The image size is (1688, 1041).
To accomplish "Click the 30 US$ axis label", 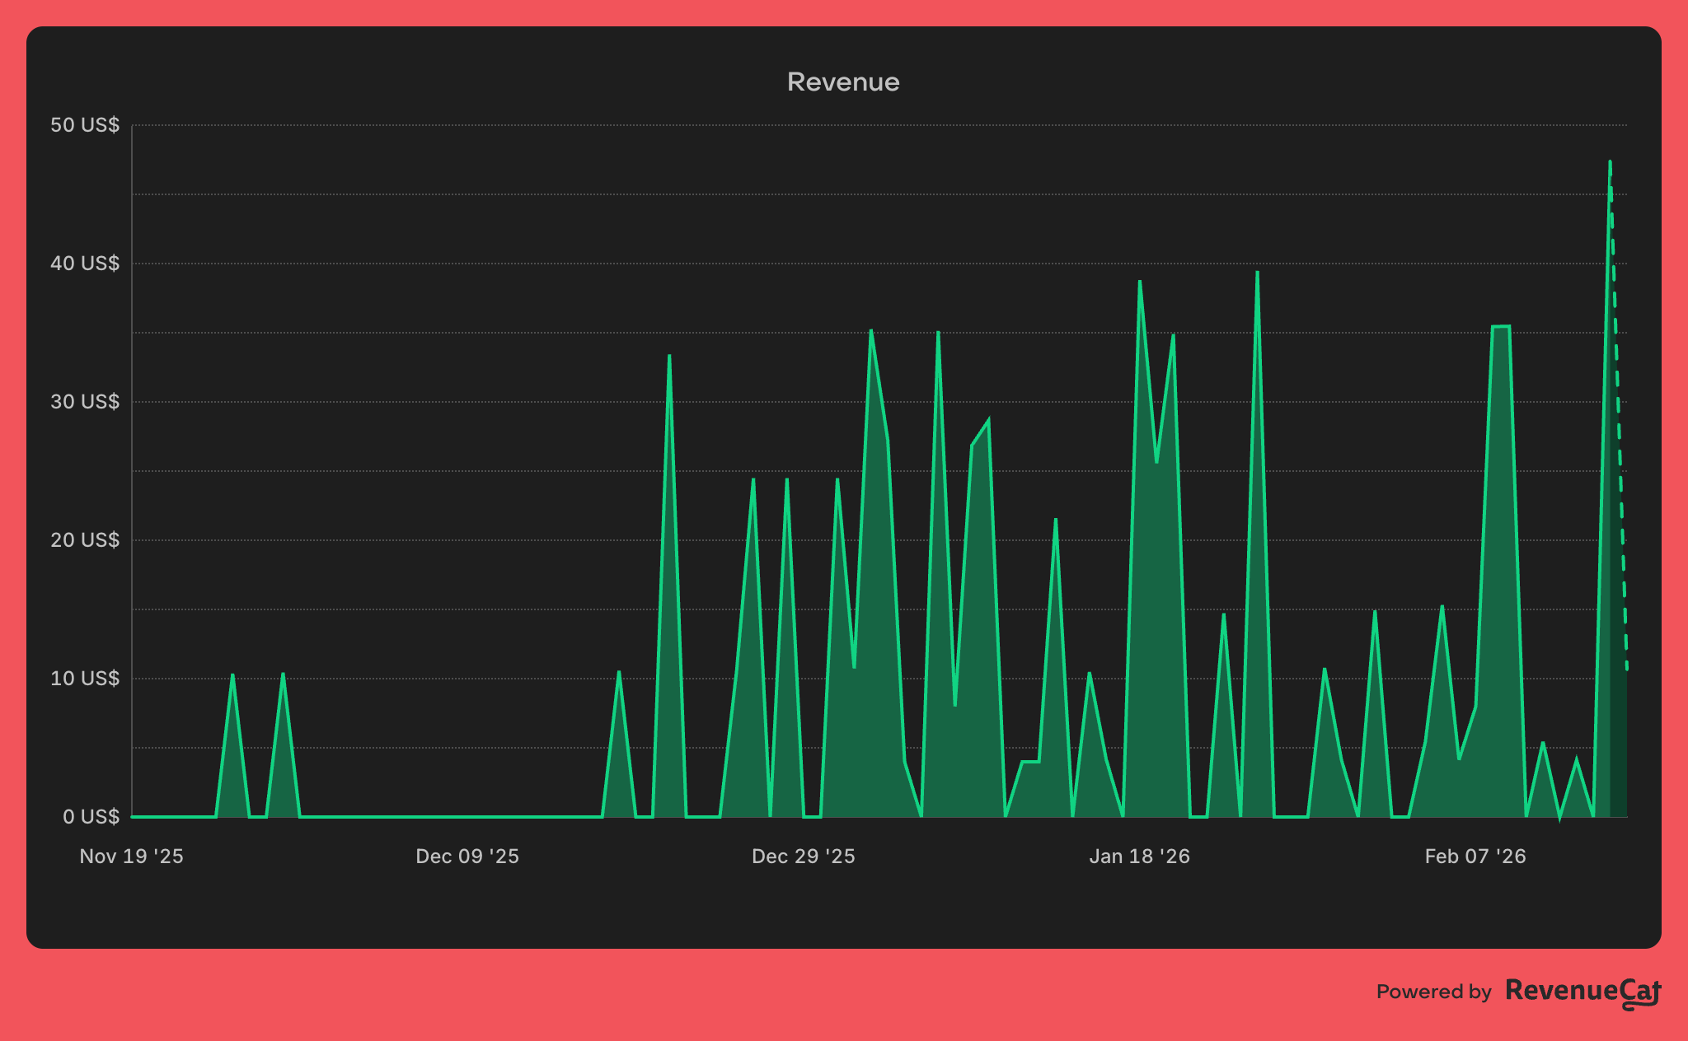I will click(x=85, y=402).
